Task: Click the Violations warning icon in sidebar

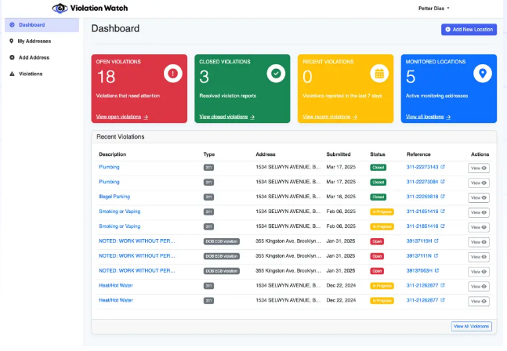Action: click(12, 74)
